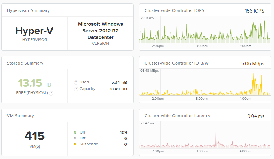Click the On VM state label

(x=82, y=132)
